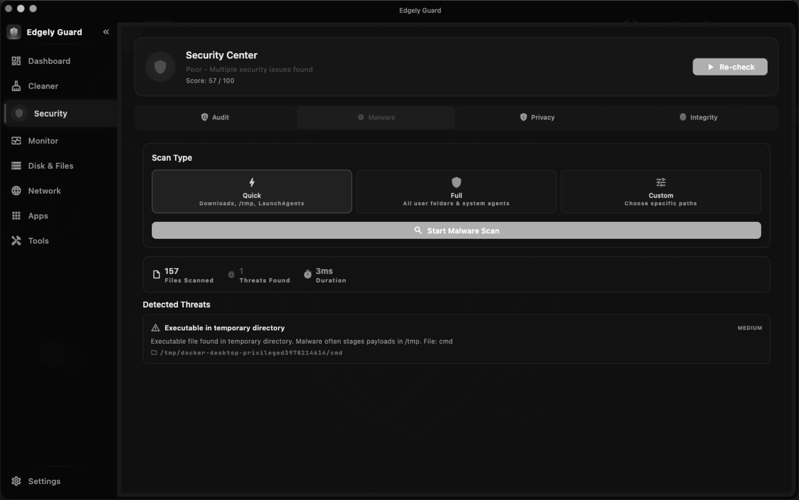Screen dimensions: 799x500
Task: Select the Quick scan type
Action: (252, 192)
